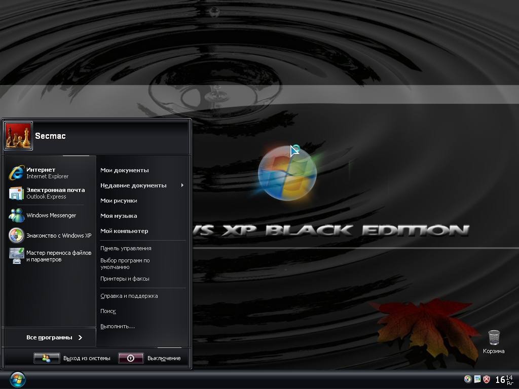Click the Выход из системы log off icon
The image size is (519, 389).
pyautogui.click(x=47, y=358)
